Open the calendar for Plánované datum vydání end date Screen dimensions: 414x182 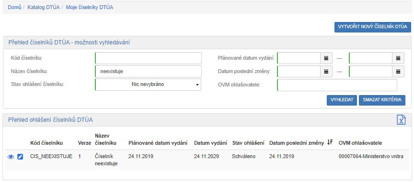point(398,58)
